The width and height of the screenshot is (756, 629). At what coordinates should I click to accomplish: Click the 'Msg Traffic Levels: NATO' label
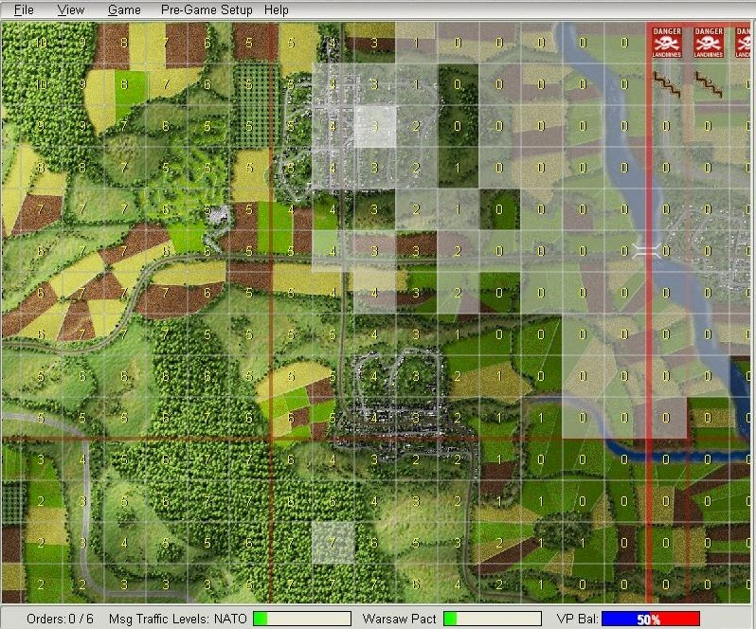(x=178, y=619)
